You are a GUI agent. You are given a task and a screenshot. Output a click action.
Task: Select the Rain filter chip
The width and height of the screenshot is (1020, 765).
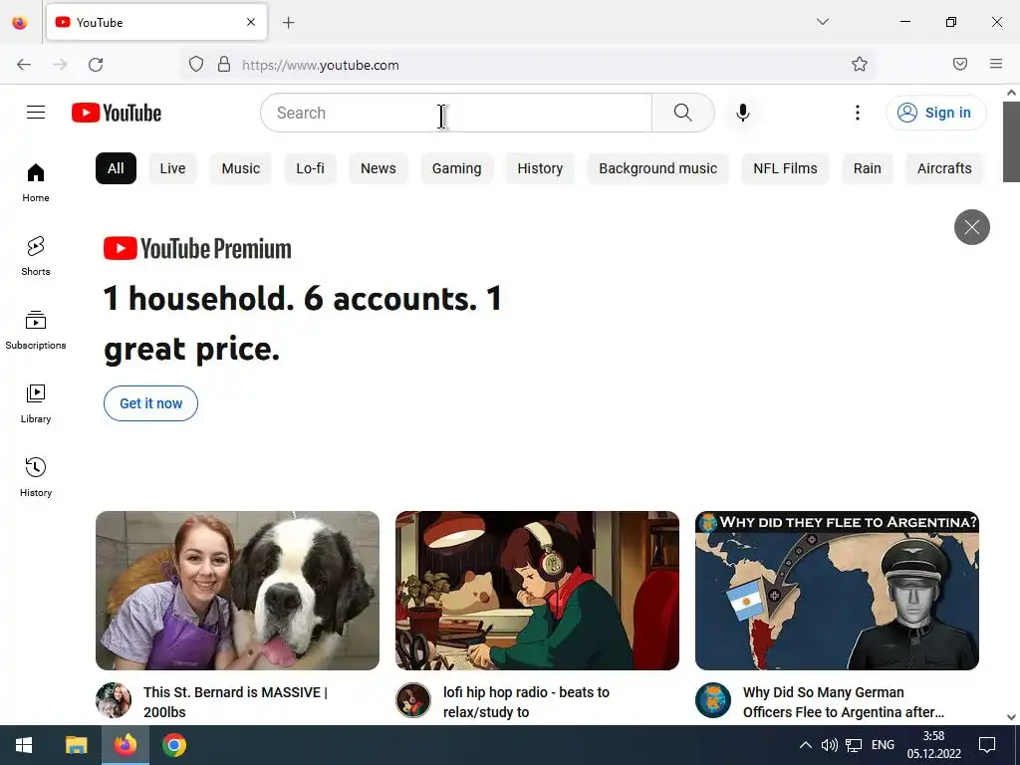(868, 168)
